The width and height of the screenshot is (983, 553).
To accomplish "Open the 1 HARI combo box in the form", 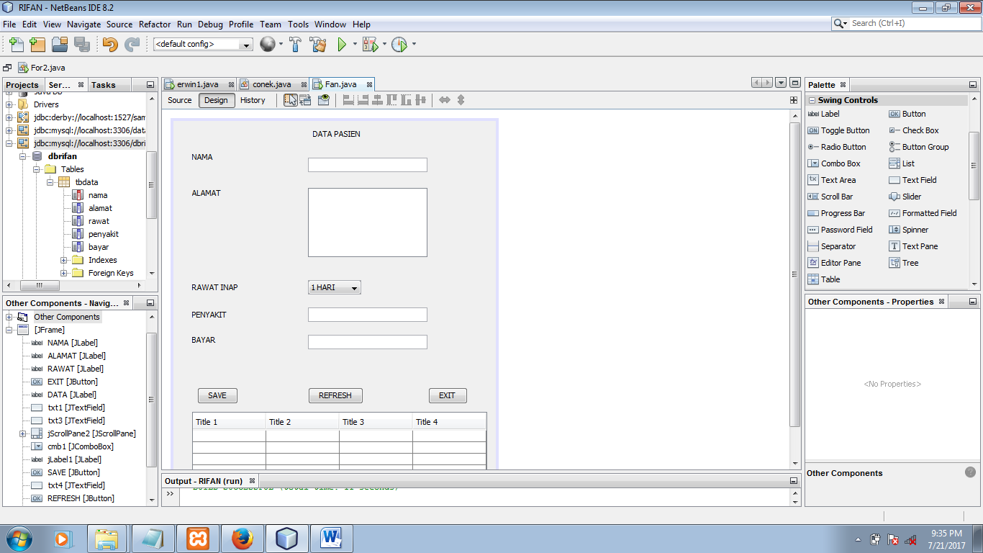I will click(x=334, y=287).
